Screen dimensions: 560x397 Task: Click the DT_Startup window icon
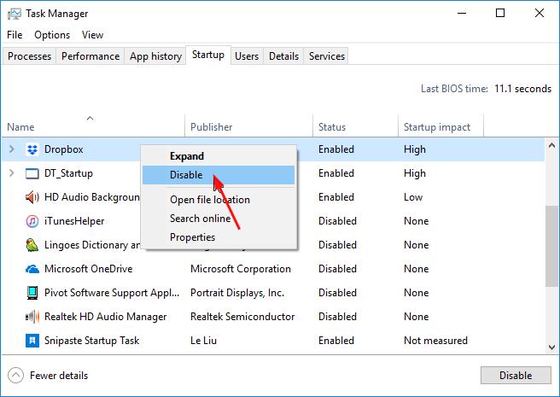click(32, 173)
